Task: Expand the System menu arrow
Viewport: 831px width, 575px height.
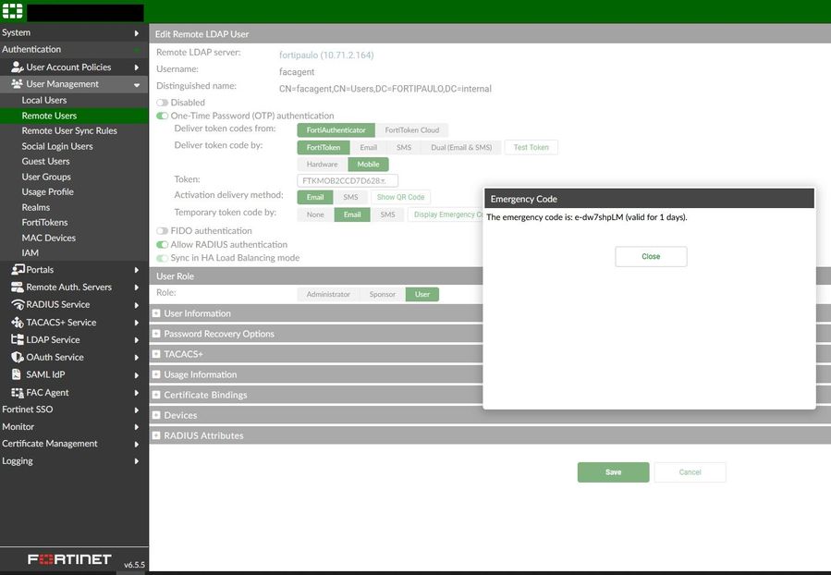Action: pyautogui.click(x=137, y=33)
